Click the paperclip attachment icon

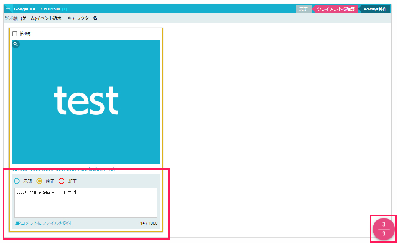coord(17,223)
